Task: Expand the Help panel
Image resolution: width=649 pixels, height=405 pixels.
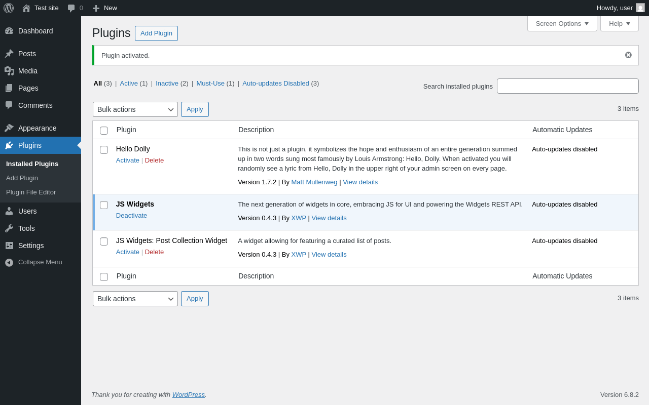Action: [x=620, y=23]
